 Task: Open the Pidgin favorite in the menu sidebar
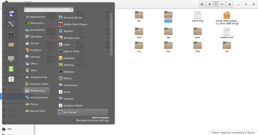click(x=11, y=14)
